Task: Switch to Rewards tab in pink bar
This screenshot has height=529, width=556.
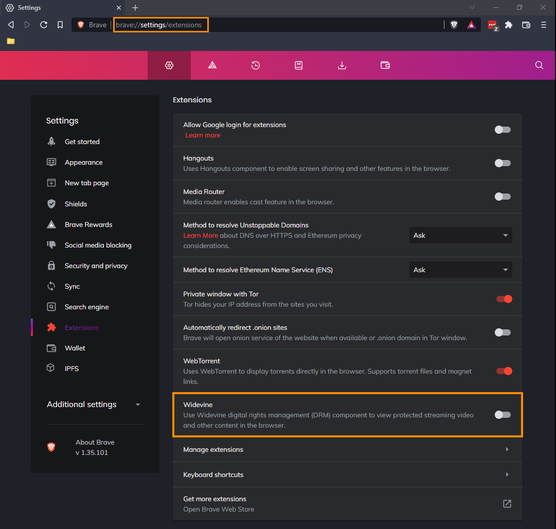Action: [212, 65]
